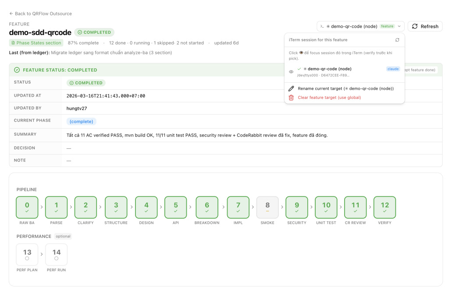Select pipeline step 9 SECURITY

(297, 207)
